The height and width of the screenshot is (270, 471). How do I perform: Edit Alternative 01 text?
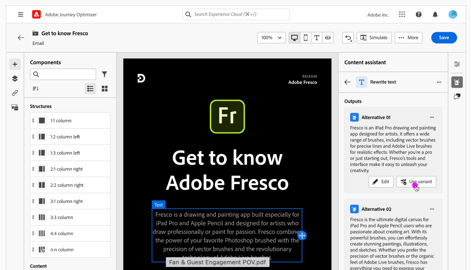pyautogui.click(x=381, y=182)
